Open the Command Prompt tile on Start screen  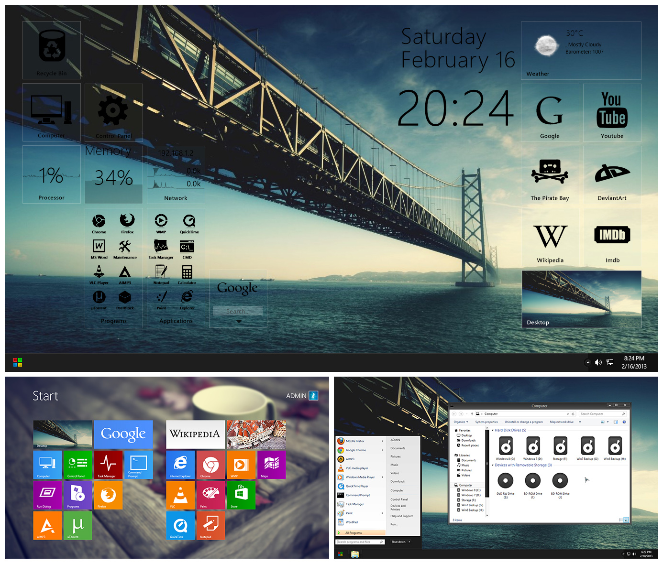(139, 465)
